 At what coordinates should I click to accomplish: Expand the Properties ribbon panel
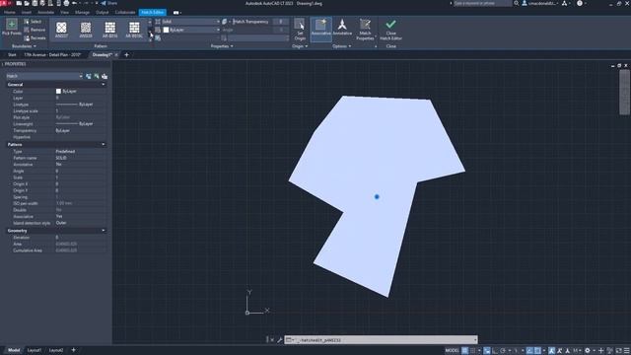[222, 46]
